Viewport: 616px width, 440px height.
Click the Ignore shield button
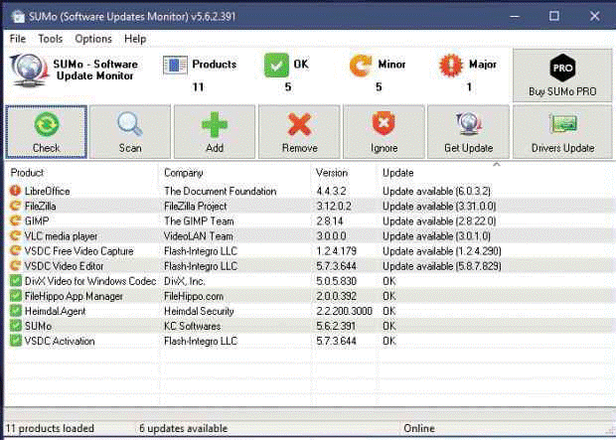(x=384, y=132)
